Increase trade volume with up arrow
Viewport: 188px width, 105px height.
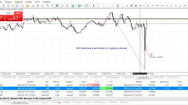coord(12,13)
